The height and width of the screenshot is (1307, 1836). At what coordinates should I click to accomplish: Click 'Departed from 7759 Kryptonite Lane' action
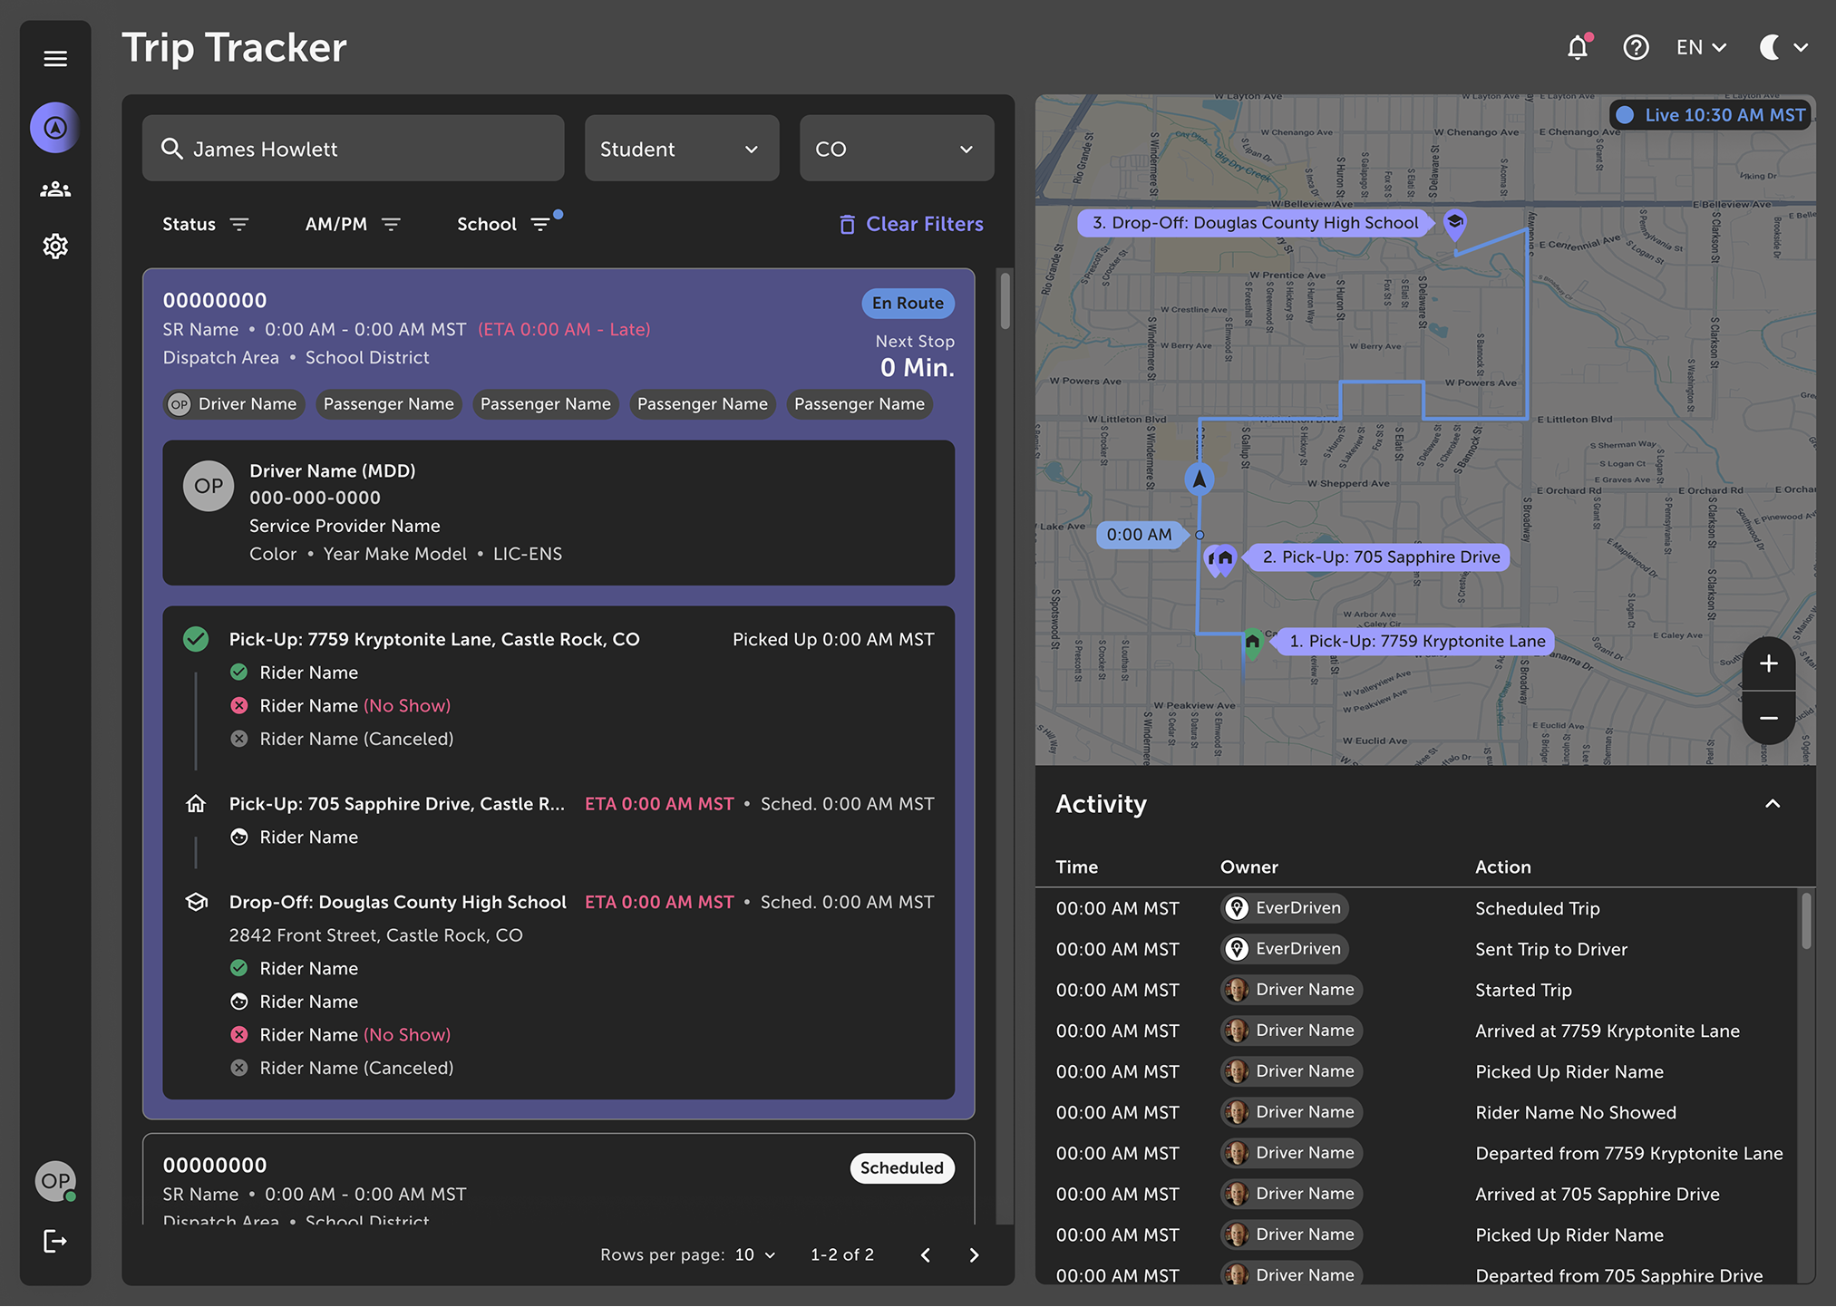point(1628,1154)
